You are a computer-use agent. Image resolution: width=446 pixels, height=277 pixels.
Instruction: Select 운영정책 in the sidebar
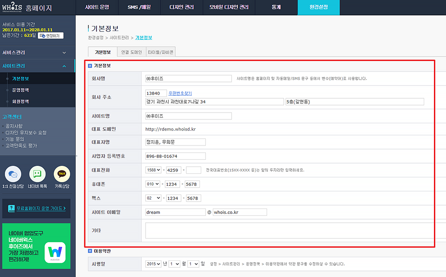click(x=20, y=90)
